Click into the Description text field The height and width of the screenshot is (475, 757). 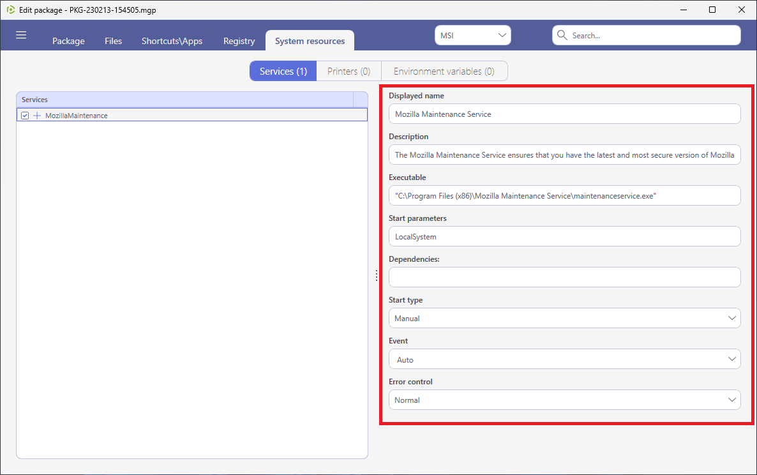[564, 155]
